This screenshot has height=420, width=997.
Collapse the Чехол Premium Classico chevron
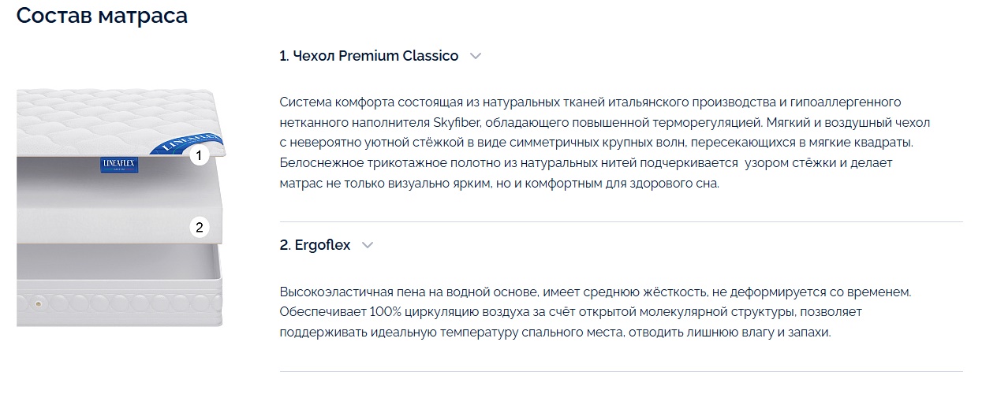(x=475, y=56)
